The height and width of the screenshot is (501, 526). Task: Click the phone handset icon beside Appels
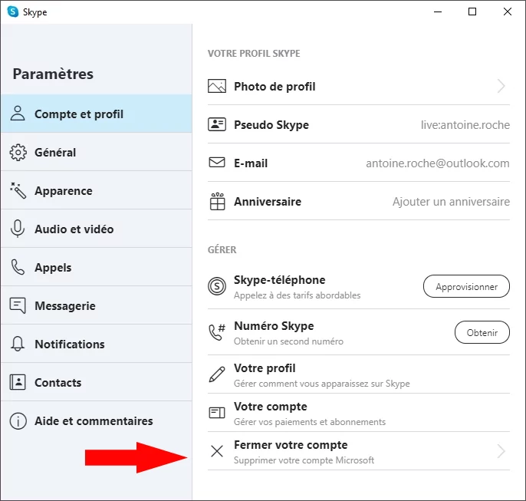[18, 268]
